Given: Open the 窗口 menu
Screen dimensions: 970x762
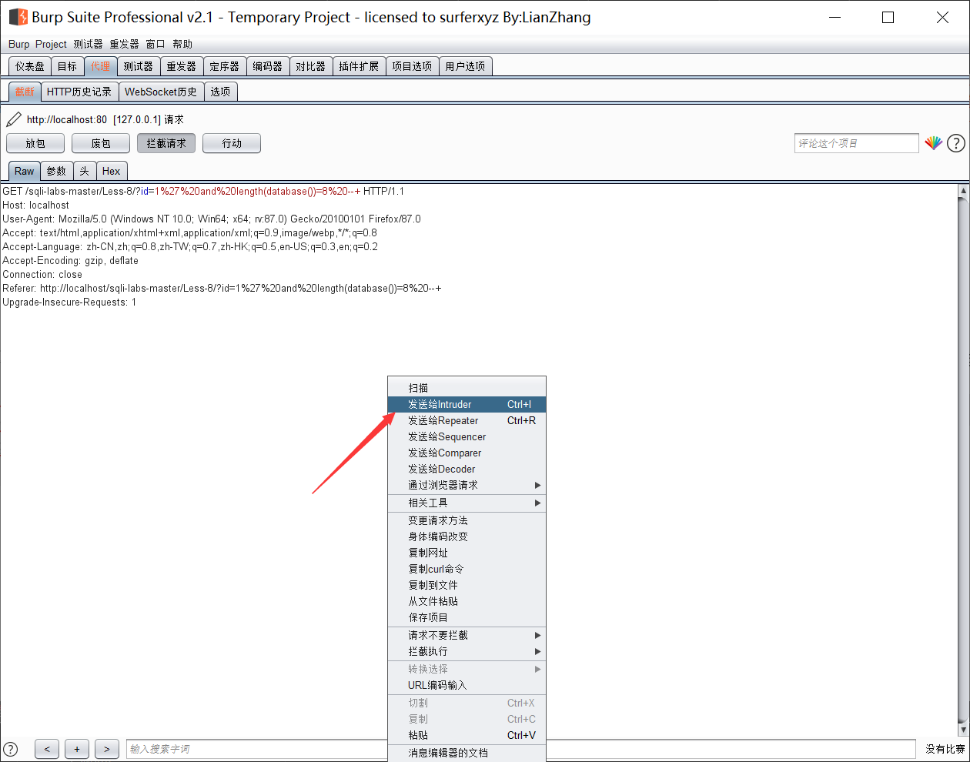Looking at the screenshot, I should coord(156,44).
